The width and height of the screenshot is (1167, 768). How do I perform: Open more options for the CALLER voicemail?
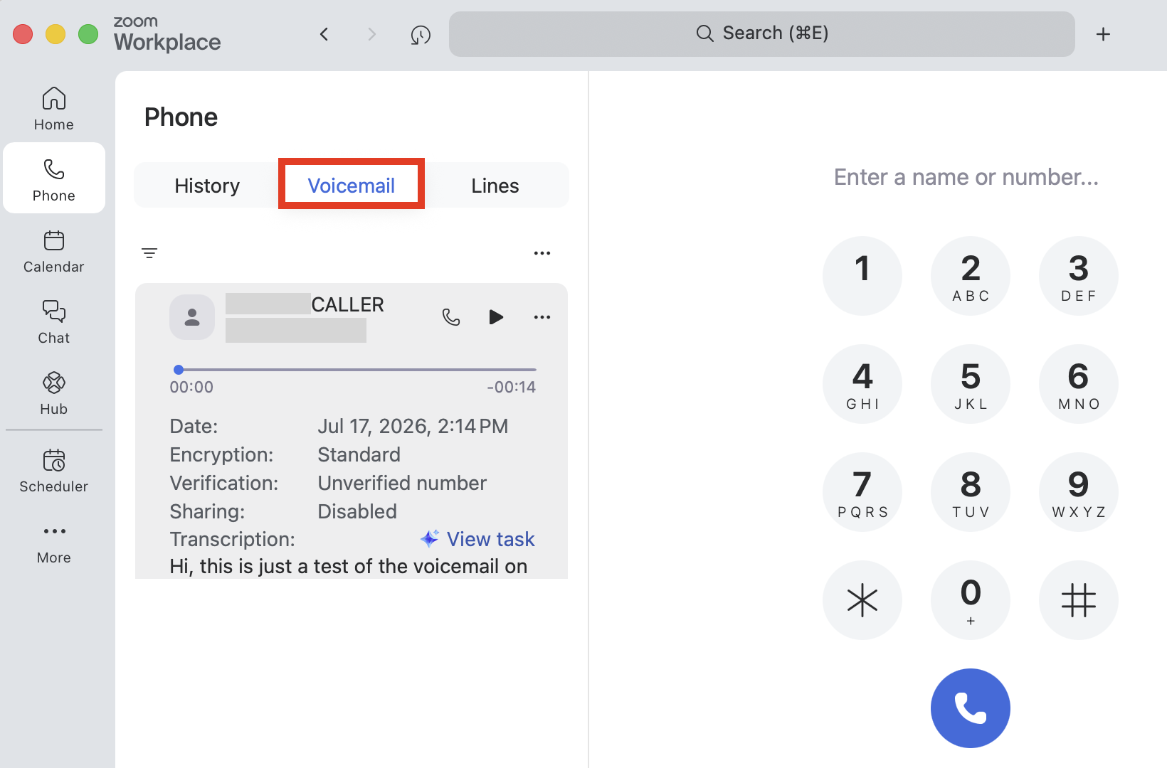coord(542,317)
